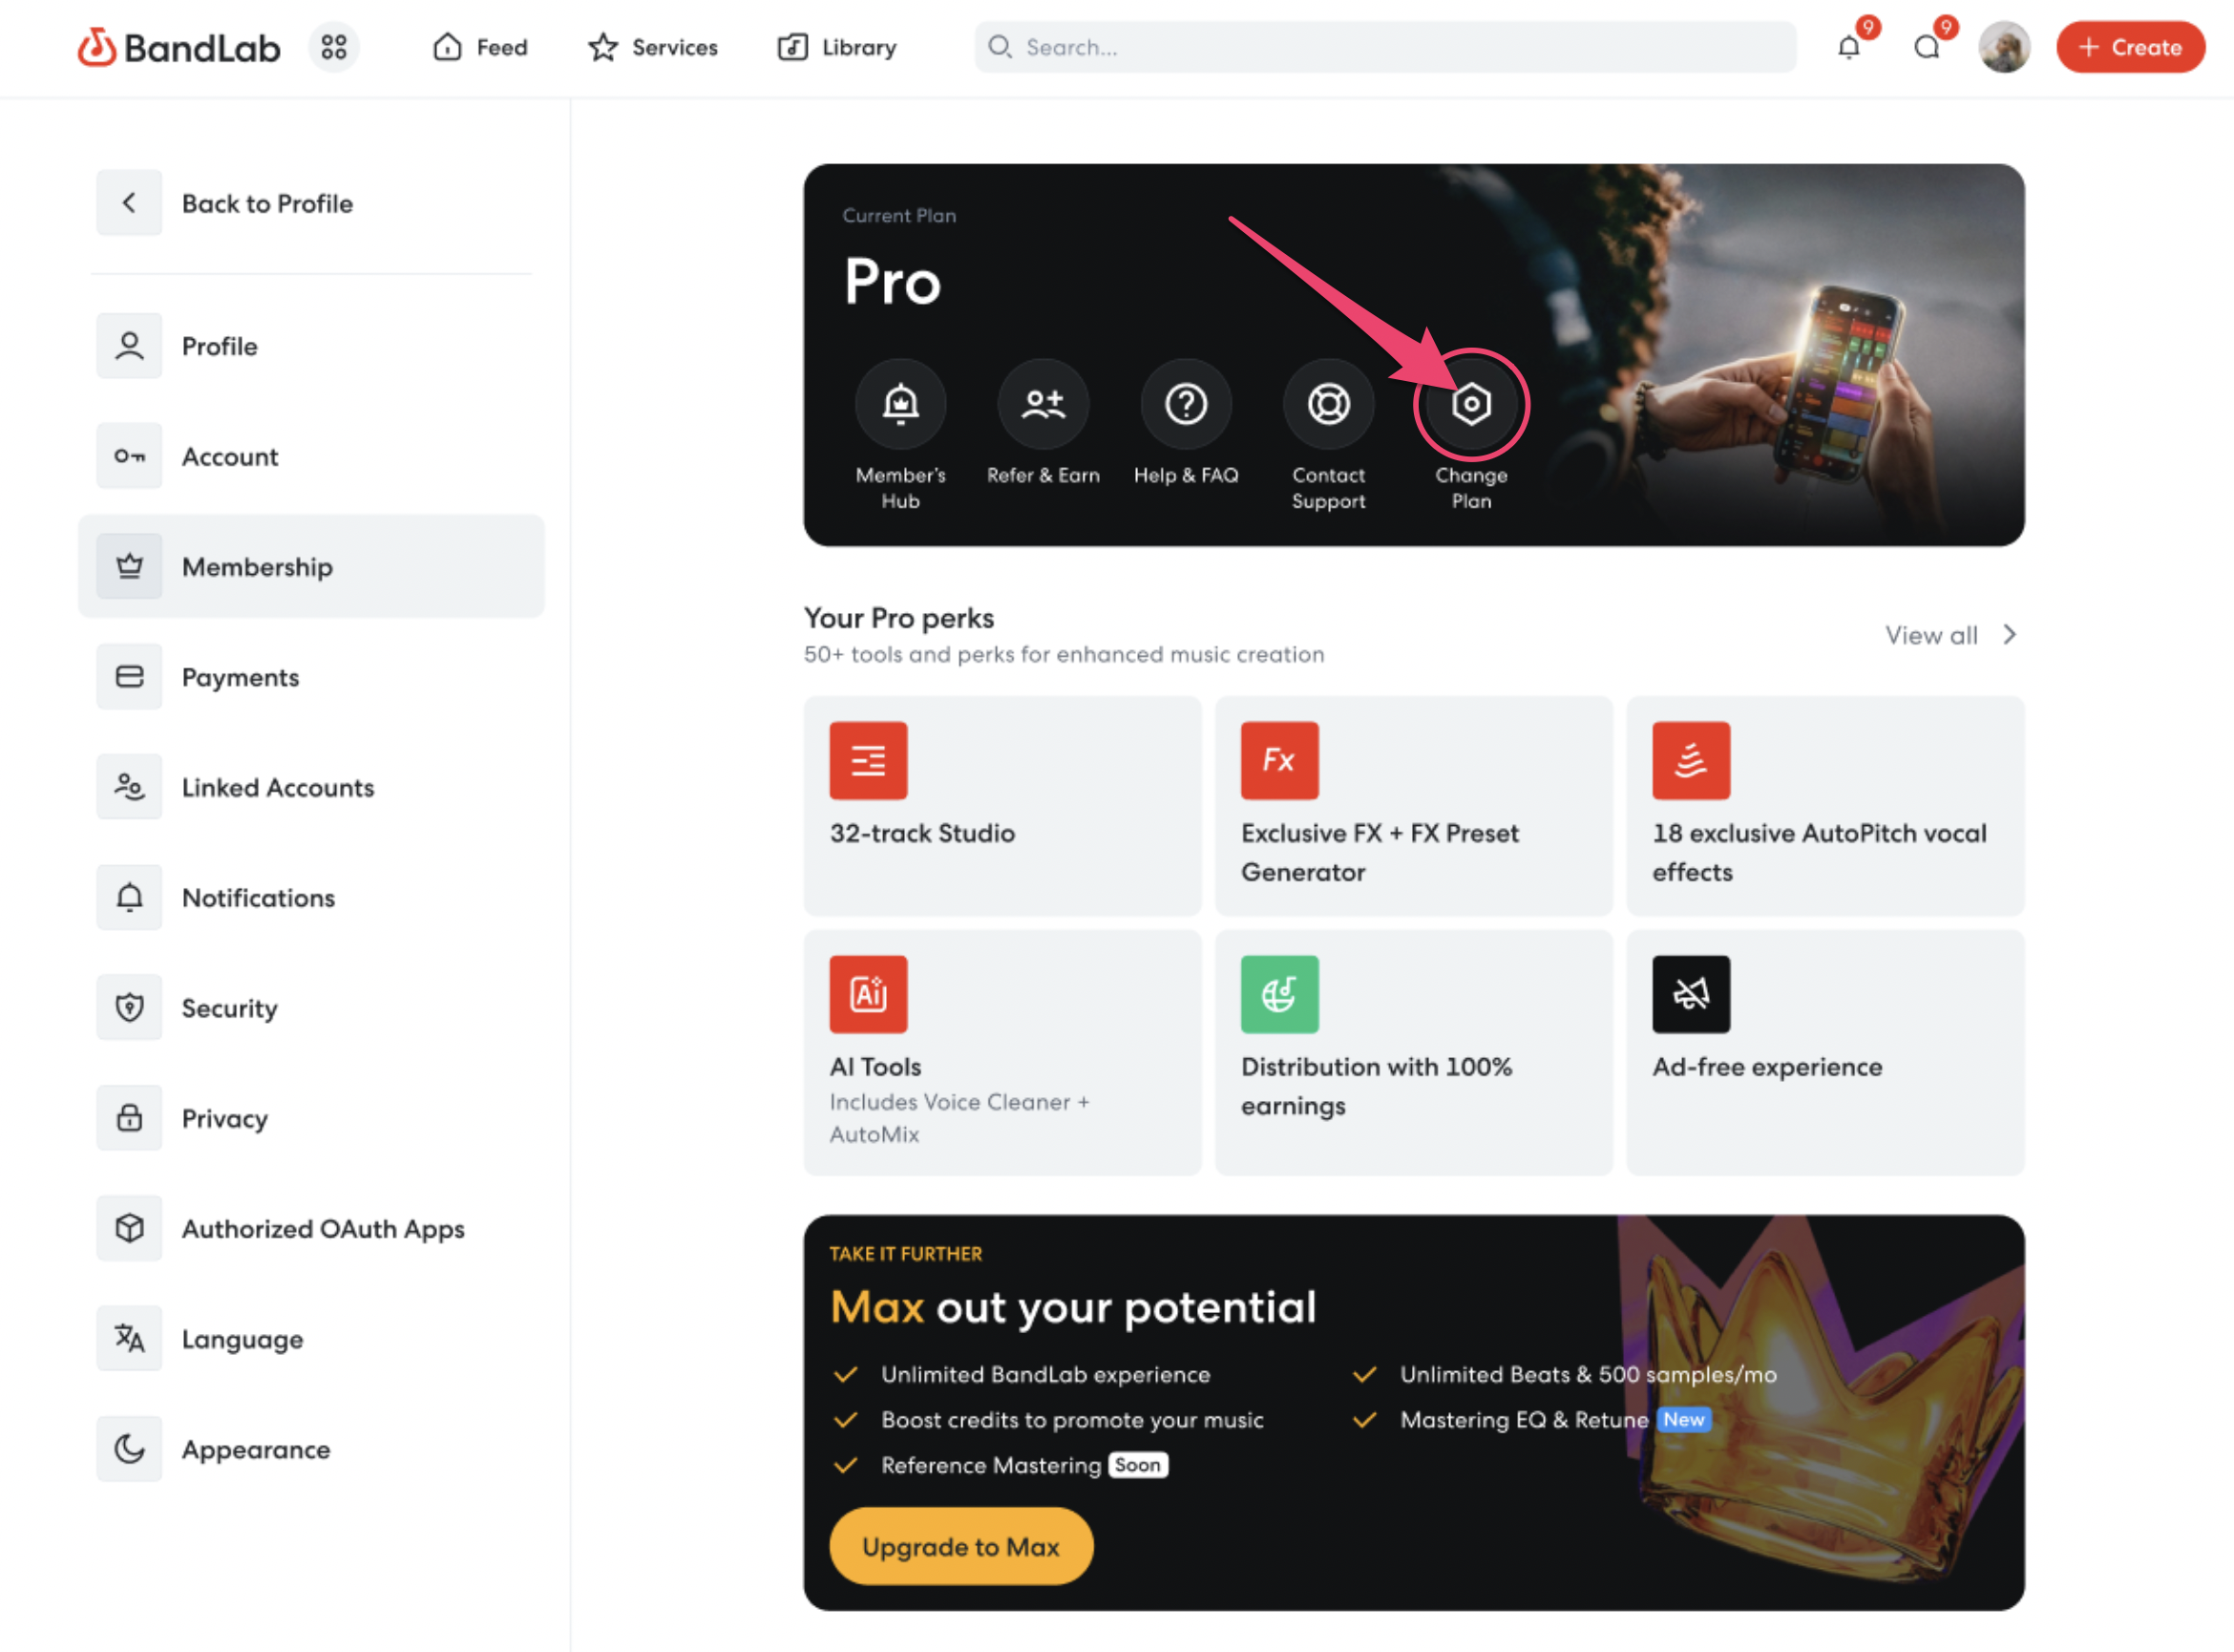Open Services in the top navigation
2234x1652 pixels.
[653, 47]
